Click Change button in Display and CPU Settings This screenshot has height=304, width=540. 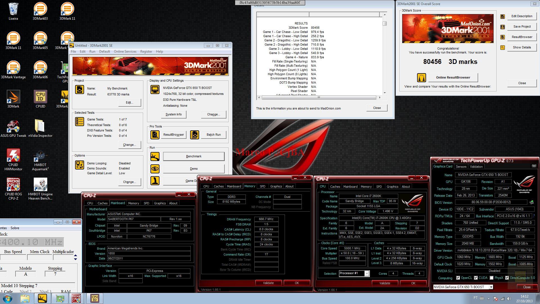pos(213,115)
